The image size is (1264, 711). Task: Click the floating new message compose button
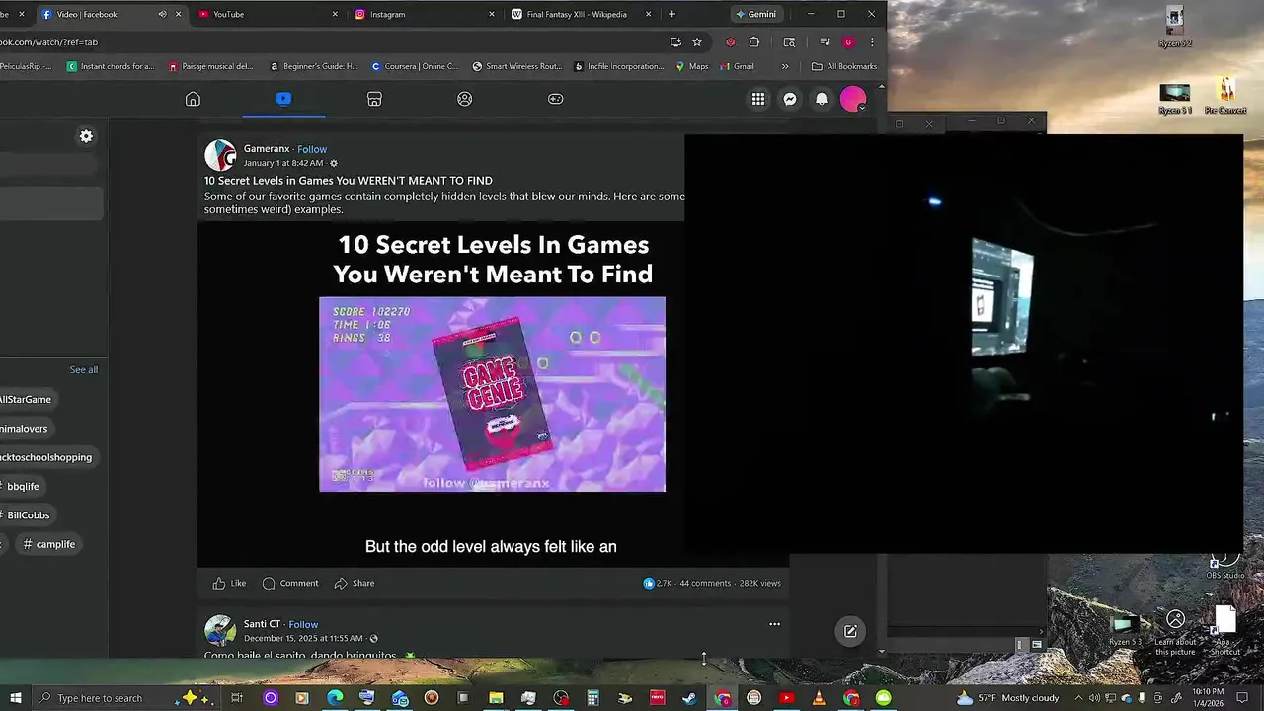coord(850,631)
